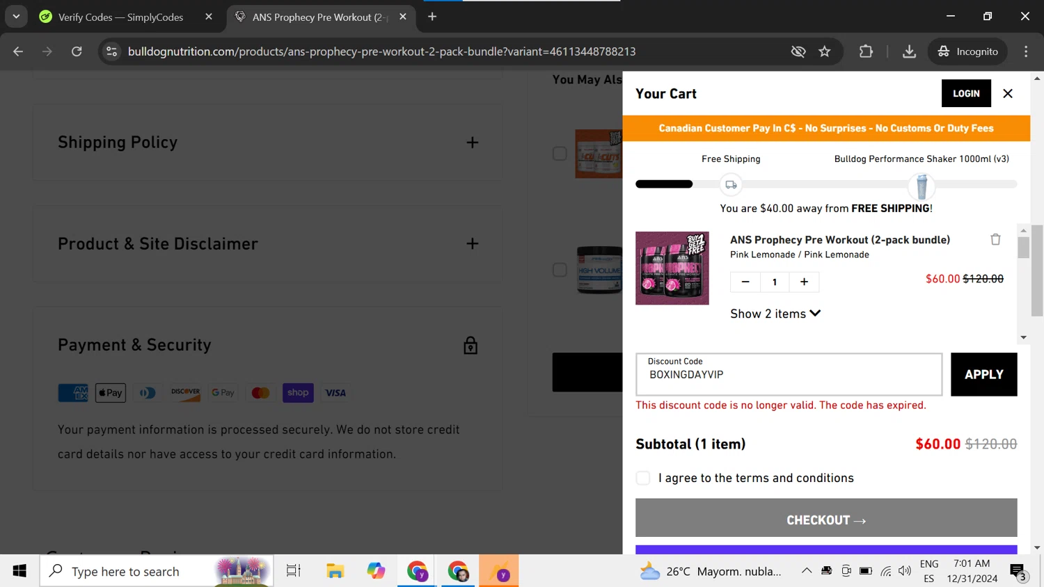Image resolution: width=1044 pixels, height=587 pixels.
Task: Click the Discount Code input field
Action: 789,374
